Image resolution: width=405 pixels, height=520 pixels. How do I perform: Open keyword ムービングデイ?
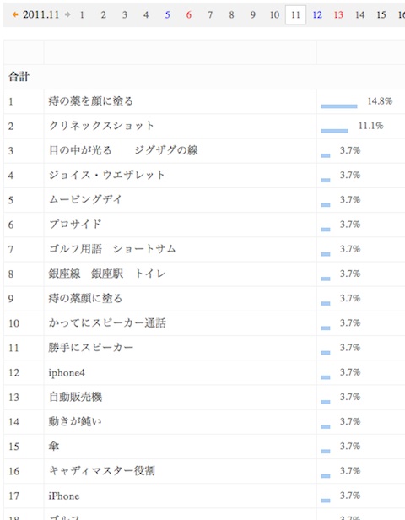[85, 199]
